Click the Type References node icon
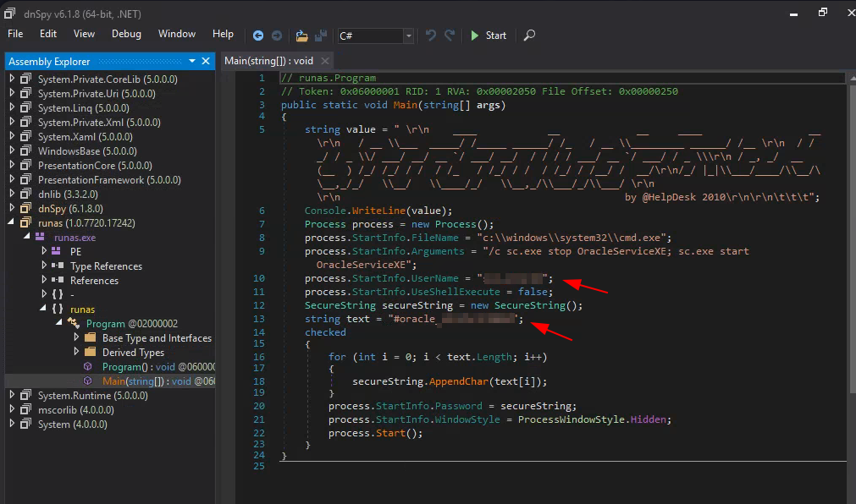856x504 pixels. [58, 266]
